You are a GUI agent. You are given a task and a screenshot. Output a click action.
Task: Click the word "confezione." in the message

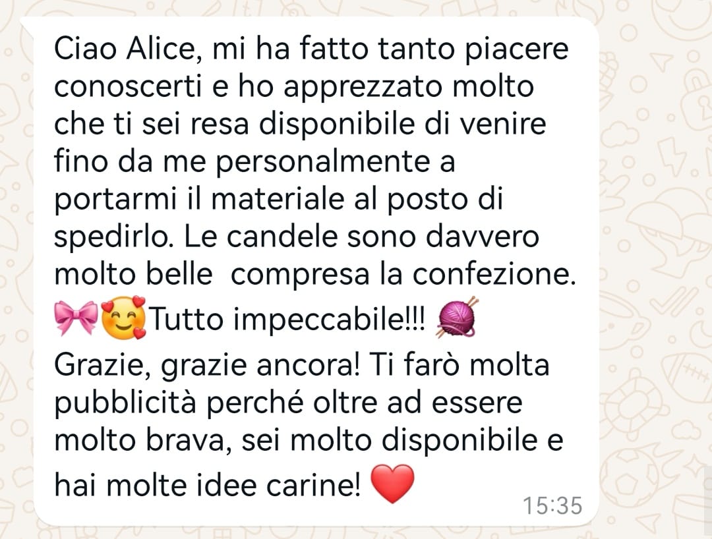pos(494,275)
